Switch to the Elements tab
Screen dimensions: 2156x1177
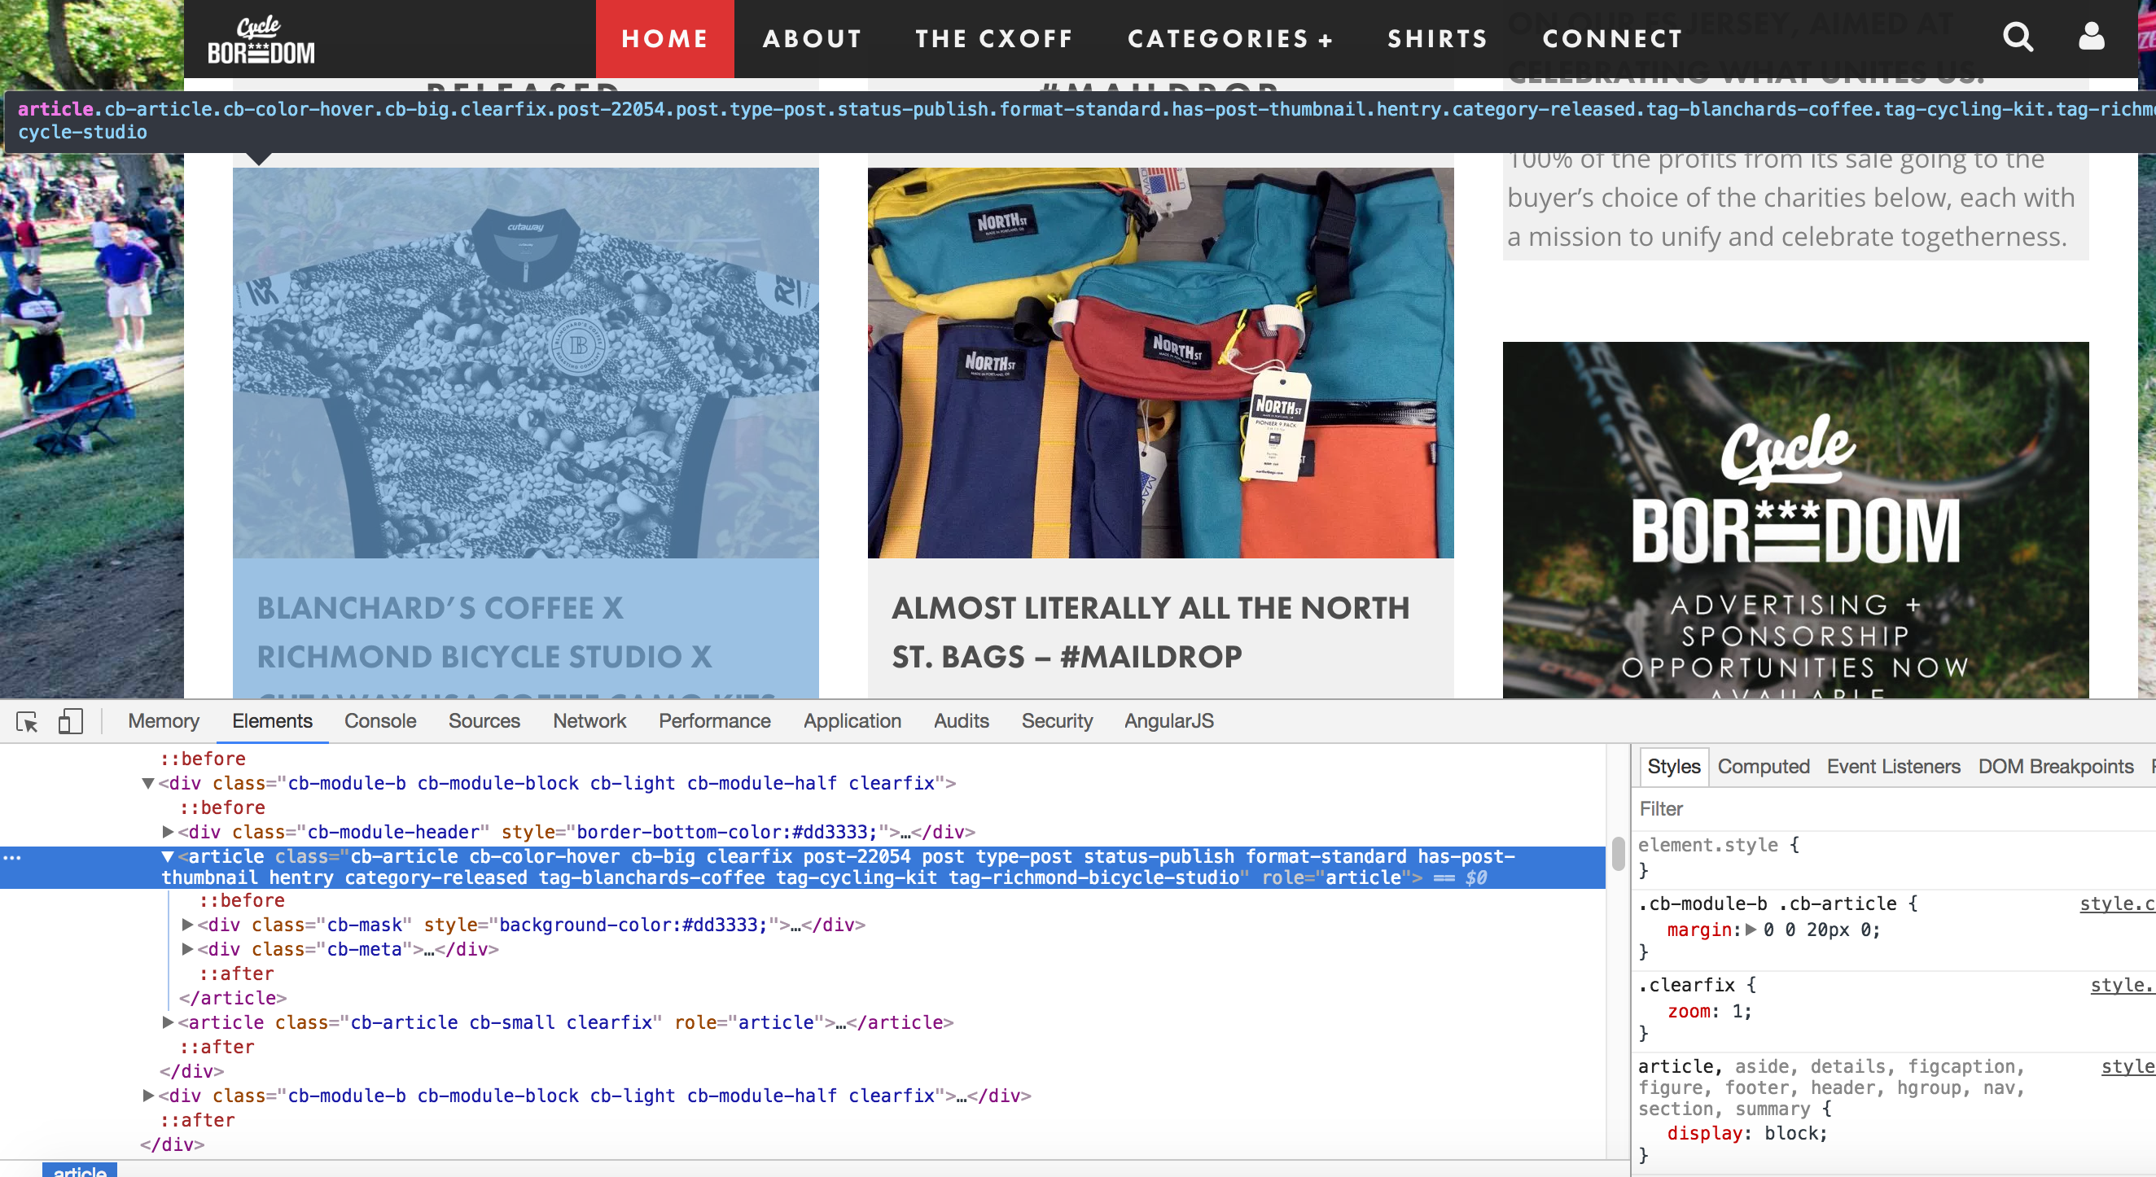(272, 721)
